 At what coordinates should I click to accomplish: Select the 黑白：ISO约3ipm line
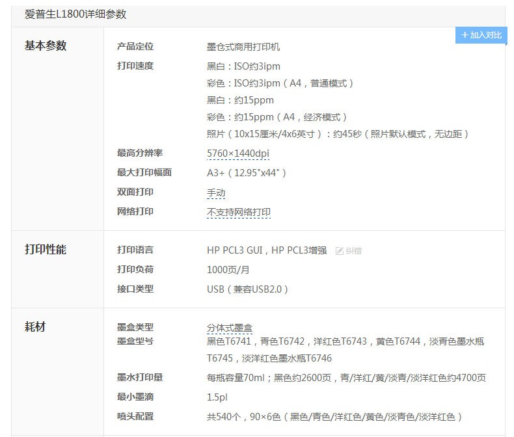(243, 66)
